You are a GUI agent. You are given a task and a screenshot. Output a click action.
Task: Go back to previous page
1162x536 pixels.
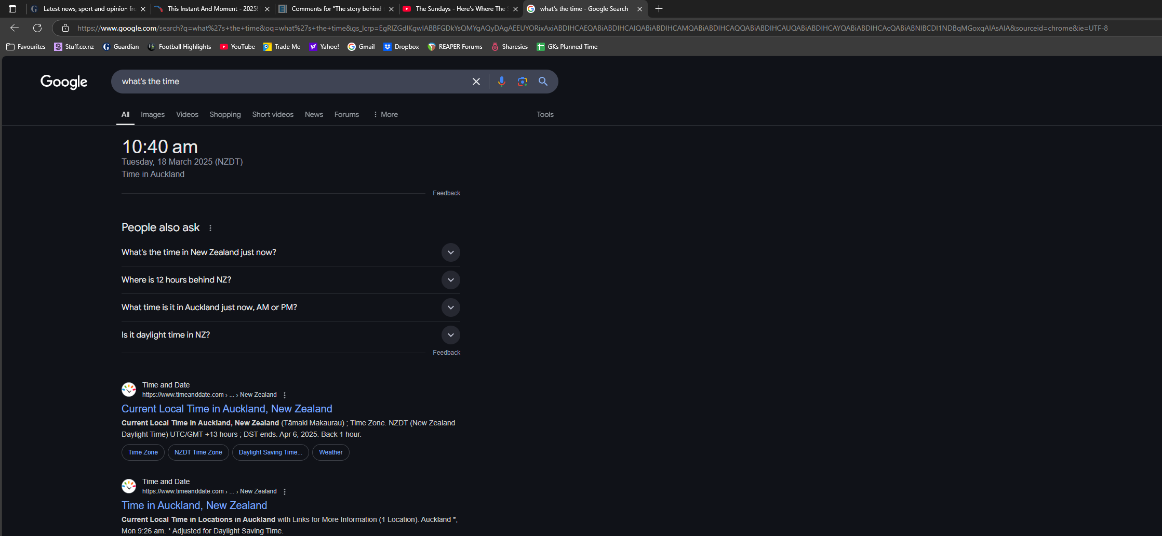pos(15,28)
